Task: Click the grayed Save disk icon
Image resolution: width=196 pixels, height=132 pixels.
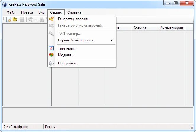Action: tap(22, 19)
